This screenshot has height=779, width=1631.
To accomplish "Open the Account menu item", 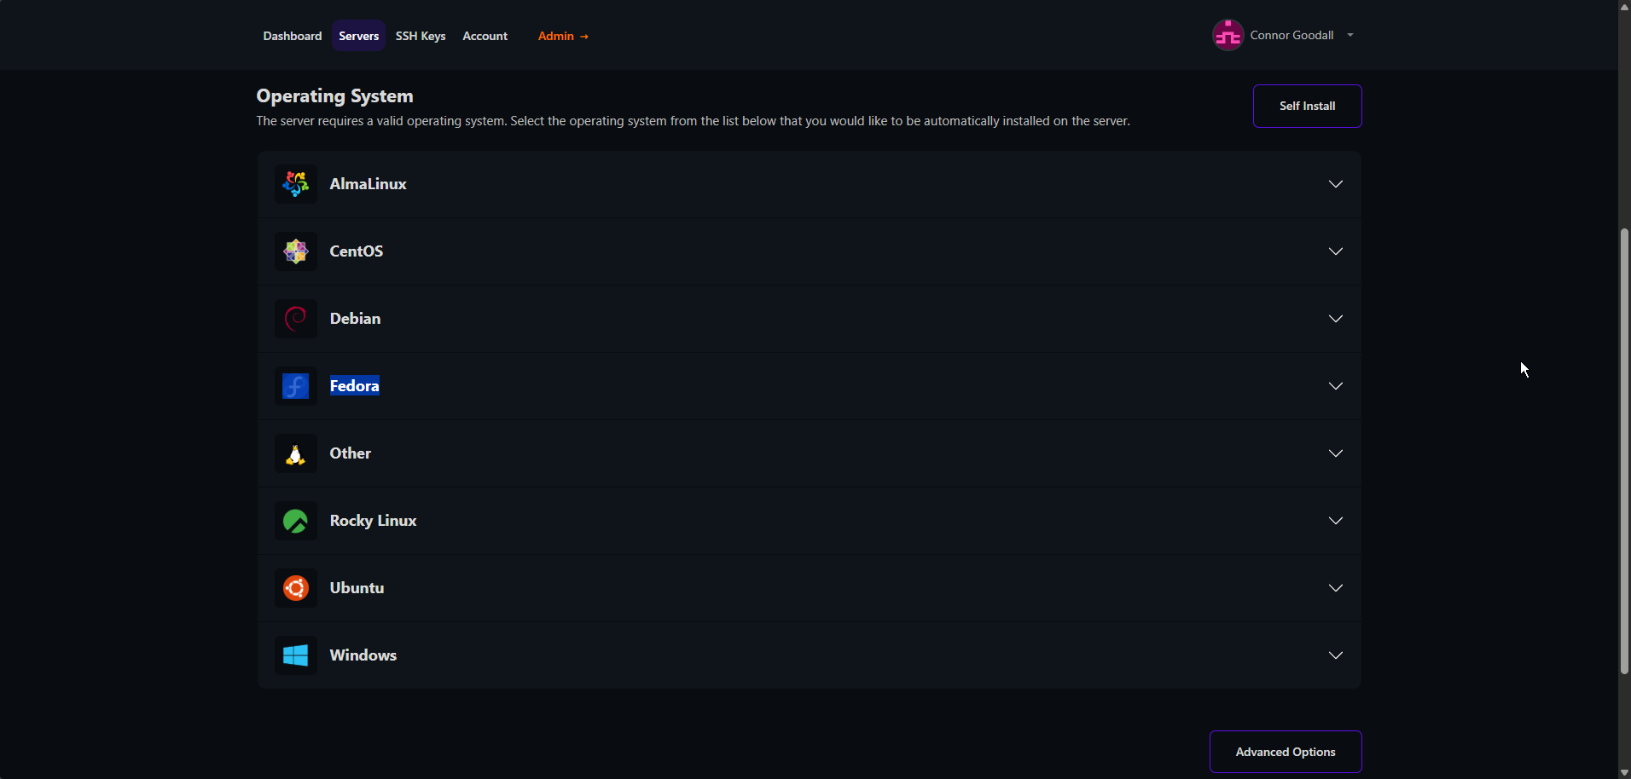I will point(485,36).
